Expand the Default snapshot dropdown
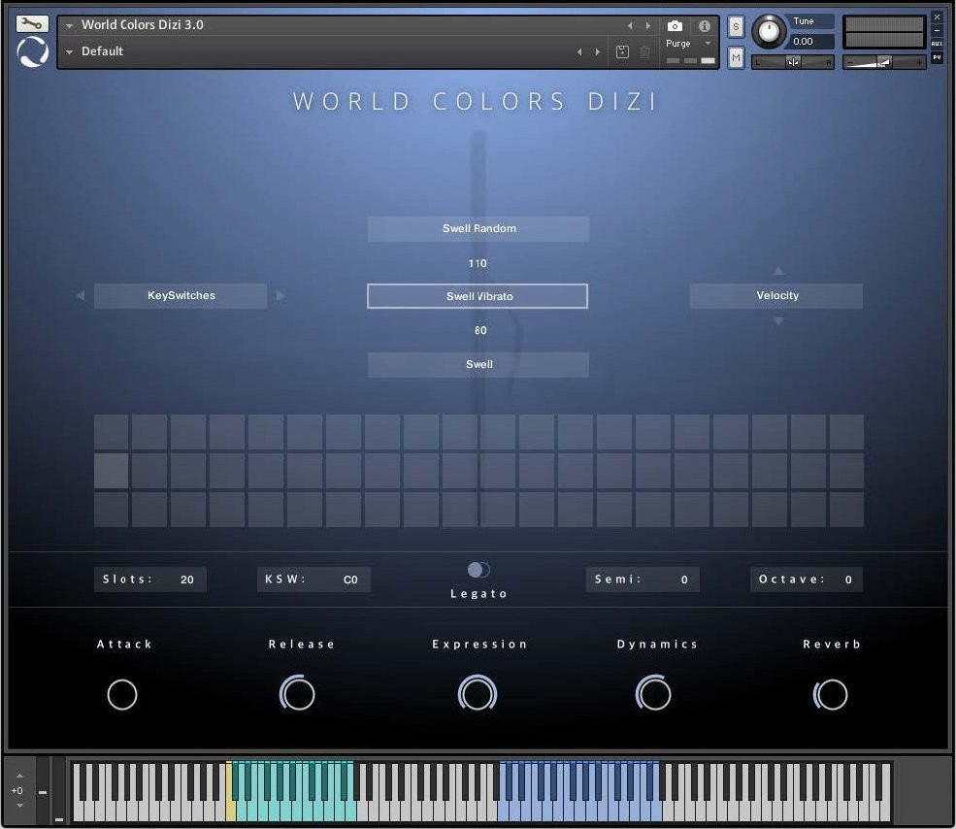The height and width of the screenshot is (829, 956). coord(70,51)
